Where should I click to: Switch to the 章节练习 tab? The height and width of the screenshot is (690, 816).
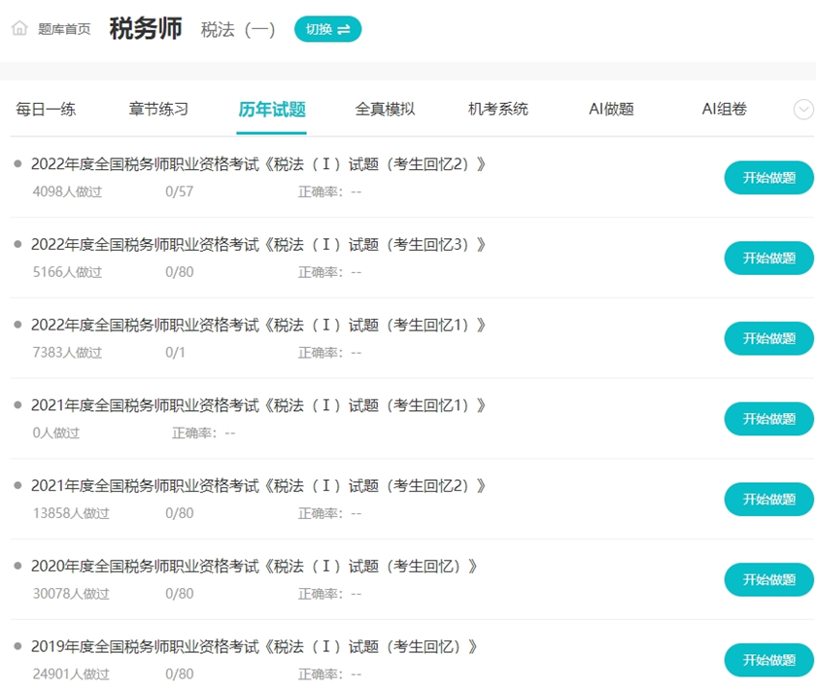tap(156, 110)
